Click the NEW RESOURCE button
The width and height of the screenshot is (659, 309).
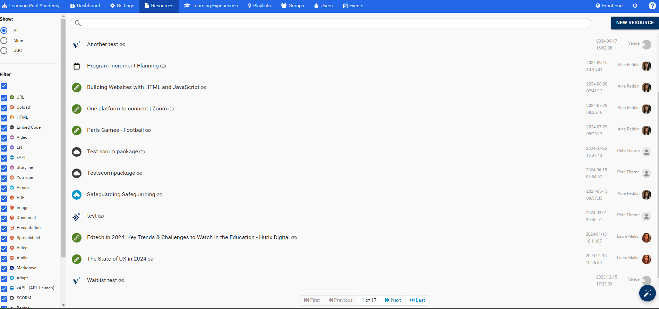tap(635, 22)
